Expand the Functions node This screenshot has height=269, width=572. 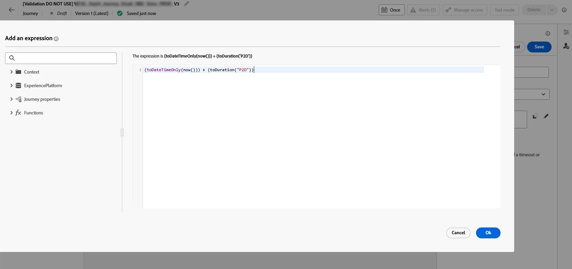coord(11,113)
